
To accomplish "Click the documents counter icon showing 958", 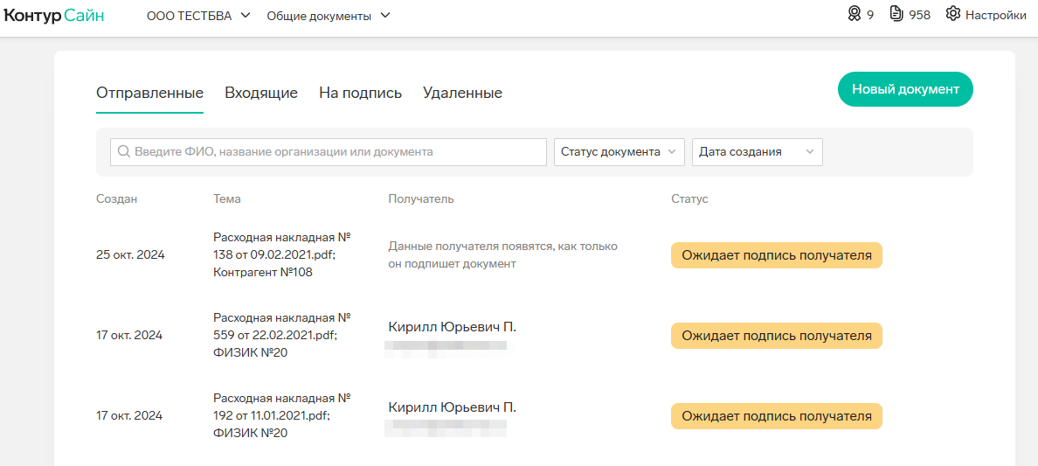I will pos(897,14).
